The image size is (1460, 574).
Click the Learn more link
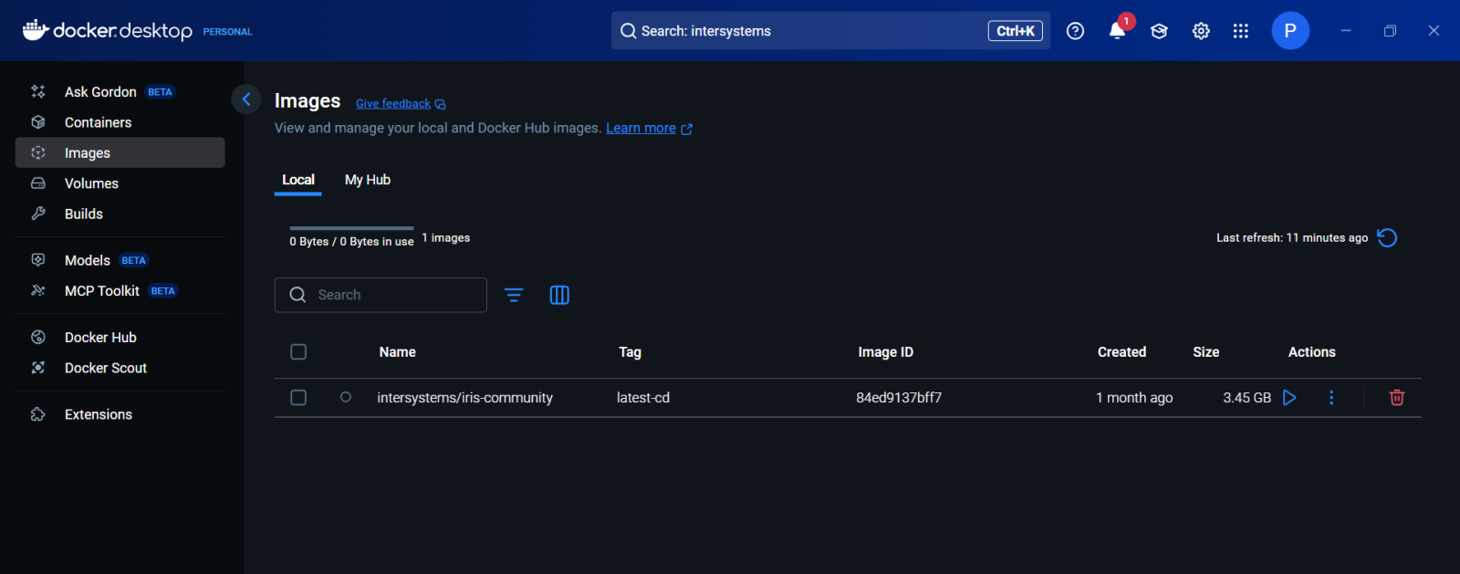coord(641,129)
